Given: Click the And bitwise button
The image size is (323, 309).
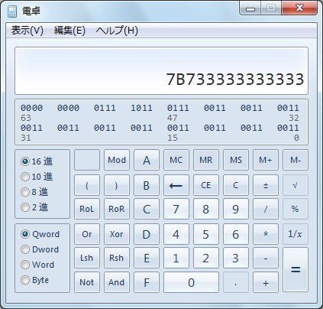Looking at the screenshot, I should (117, 282).
